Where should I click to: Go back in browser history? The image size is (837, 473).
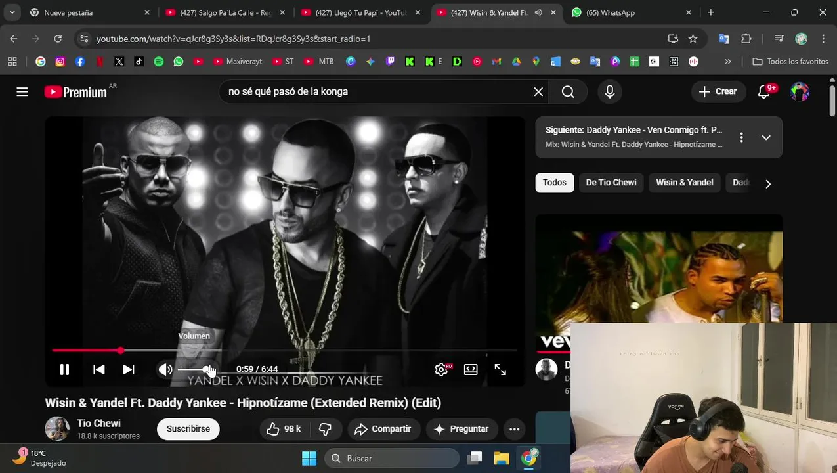point(14,39)
